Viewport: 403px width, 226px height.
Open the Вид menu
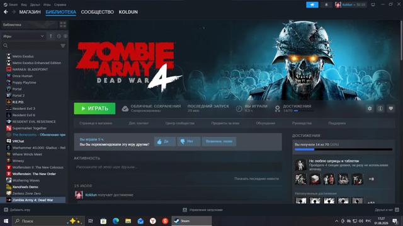(24, 4)
